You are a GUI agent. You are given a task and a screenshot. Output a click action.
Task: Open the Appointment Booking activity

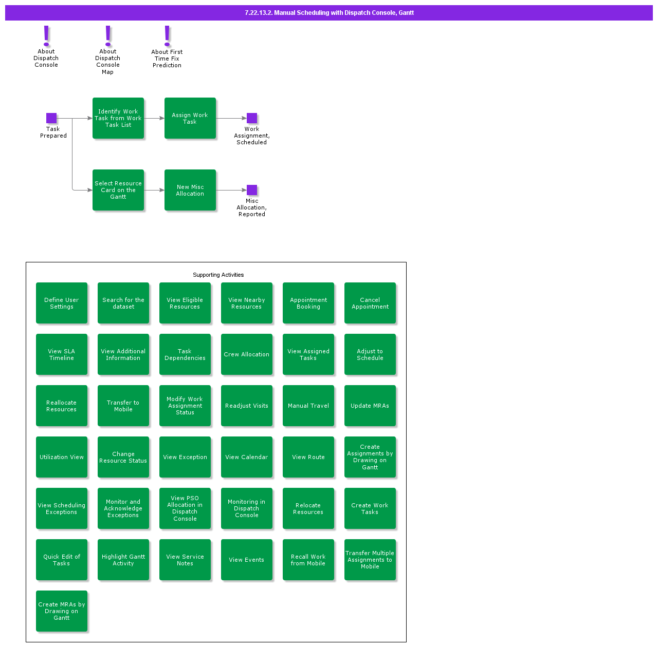(x=308, y=303)
